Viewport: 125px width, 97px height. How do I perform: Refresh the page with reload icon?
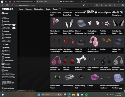pos(7,5)
